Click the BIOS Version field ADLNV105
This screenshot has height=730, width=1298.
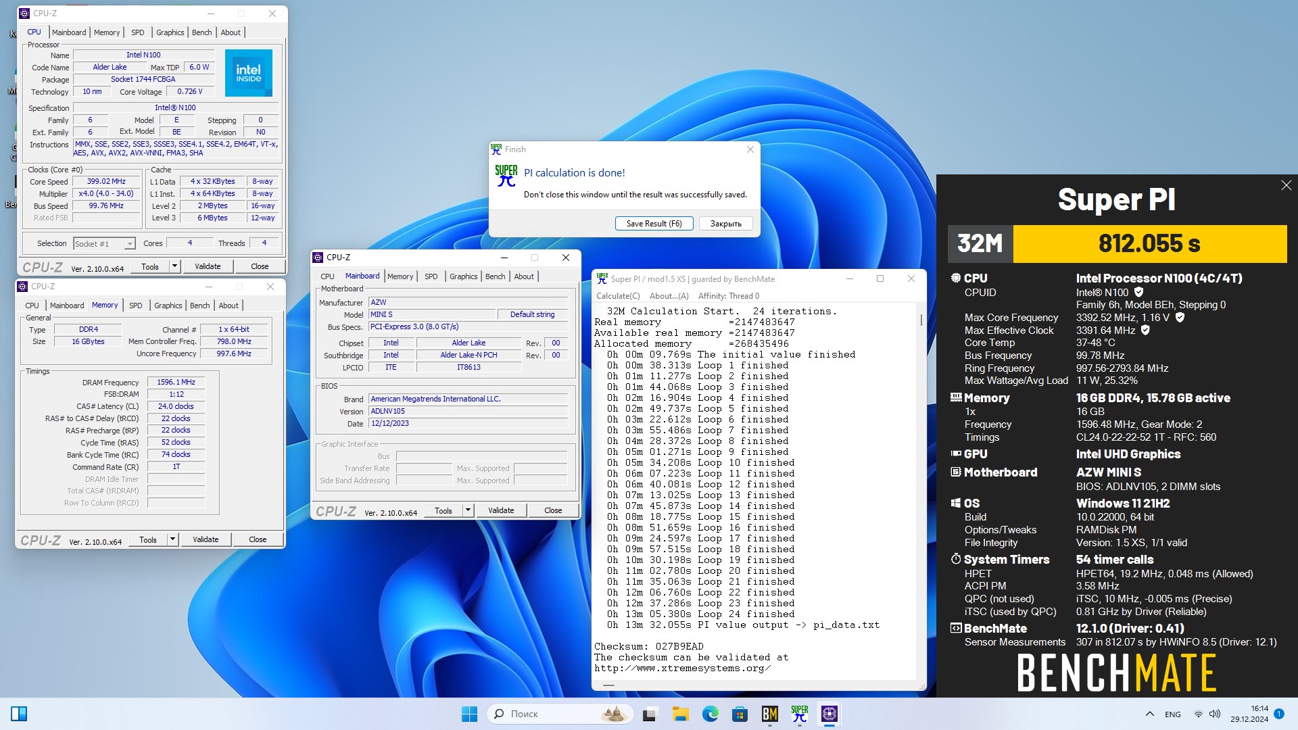468,411
